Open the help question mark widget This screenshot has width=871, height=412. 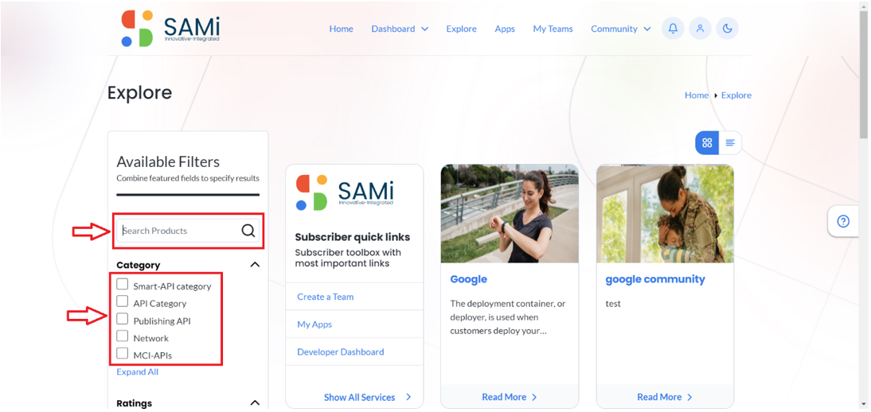[x=843, y=222]
